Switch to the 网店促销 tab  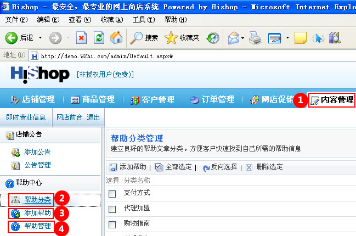point(272,99)
